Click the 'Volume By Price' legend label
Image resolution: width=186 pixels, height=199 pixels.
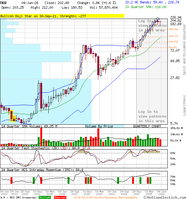click(x=99, y=126)
